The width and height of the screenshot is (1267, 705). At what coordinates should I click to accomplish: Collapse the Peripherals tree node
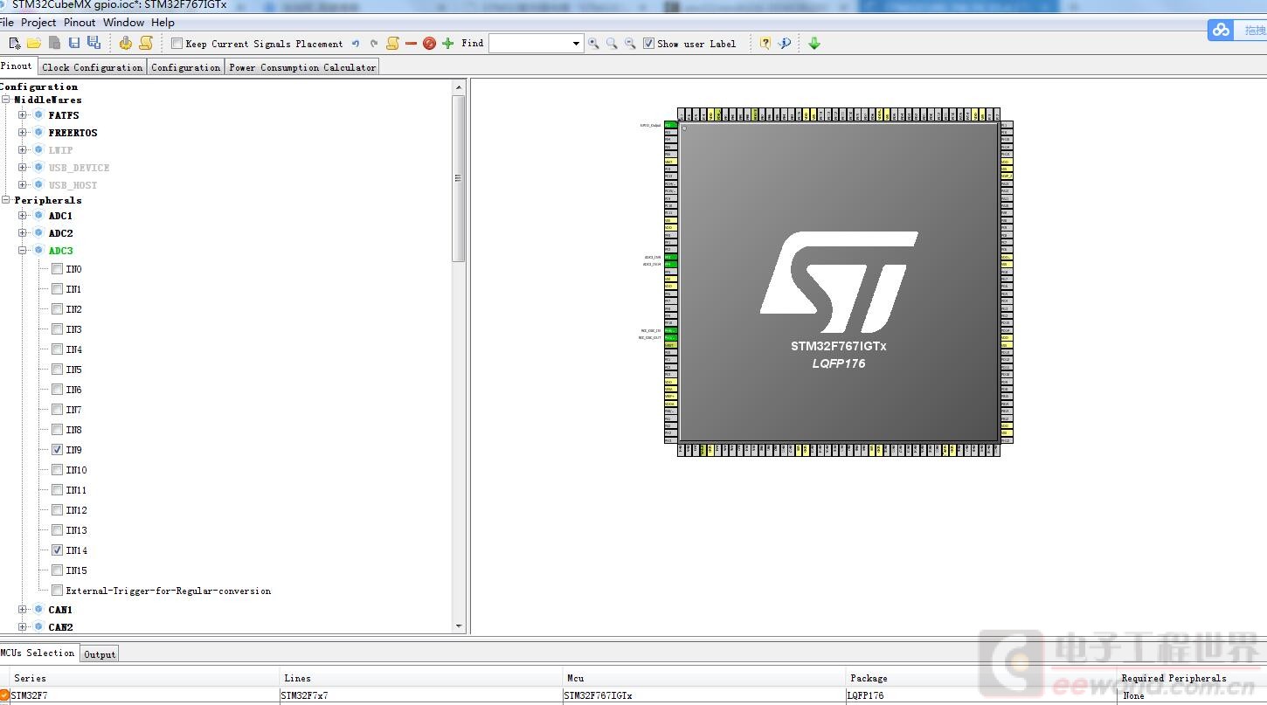(x=6, y=200)
